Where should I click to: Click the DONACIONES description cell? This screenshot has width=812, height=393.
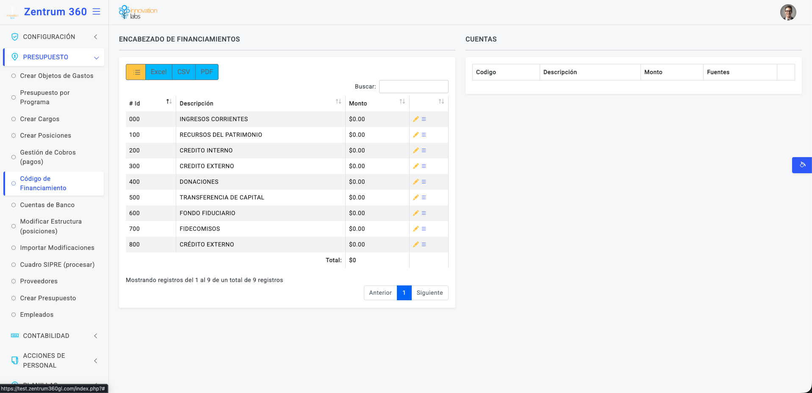coord(261,182)
